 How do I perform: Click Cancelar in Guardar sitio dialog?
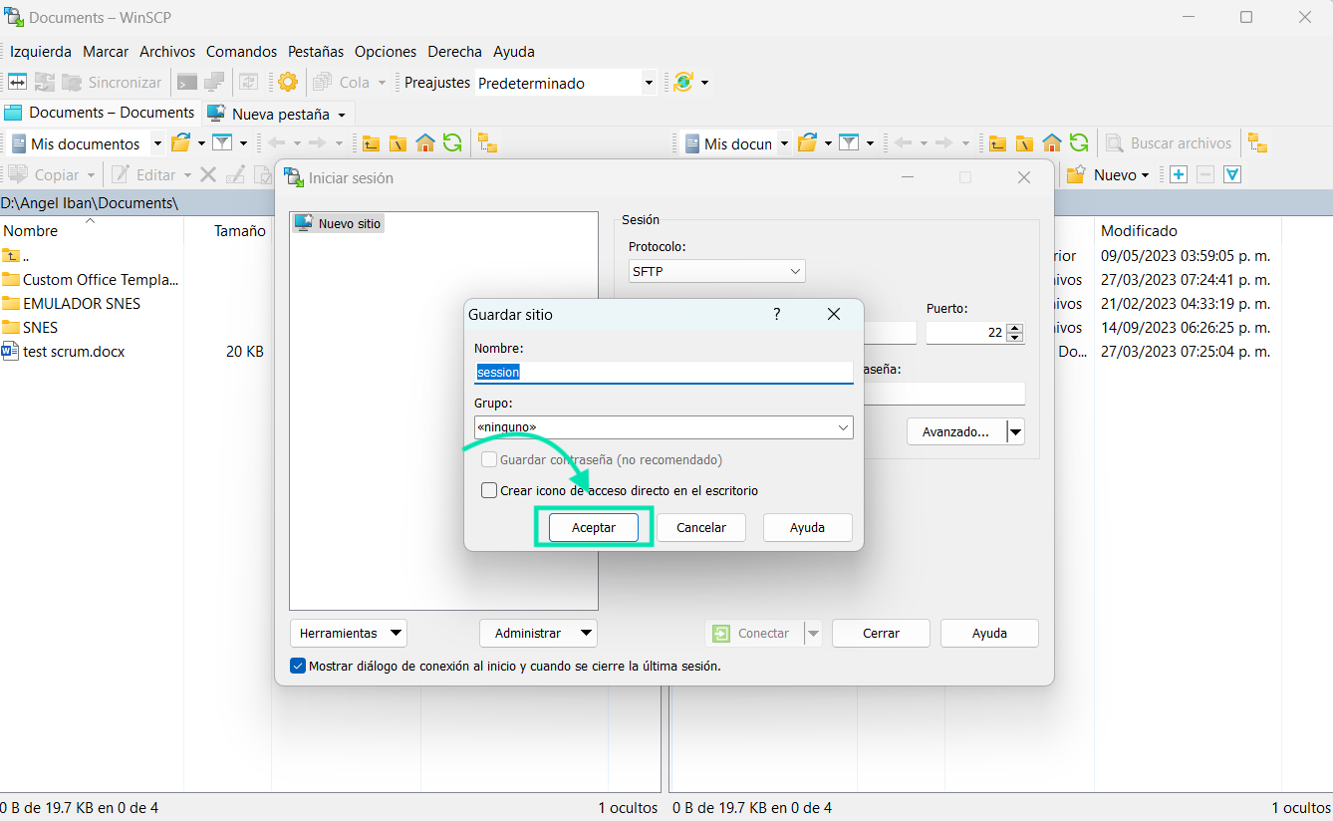pos(701,527)
